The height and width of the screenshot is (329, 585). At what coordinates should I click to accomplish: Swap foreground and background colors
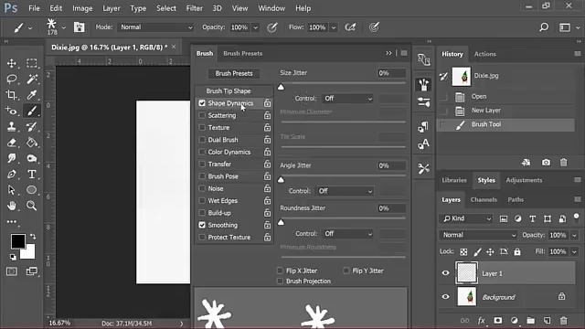[33, 237]
